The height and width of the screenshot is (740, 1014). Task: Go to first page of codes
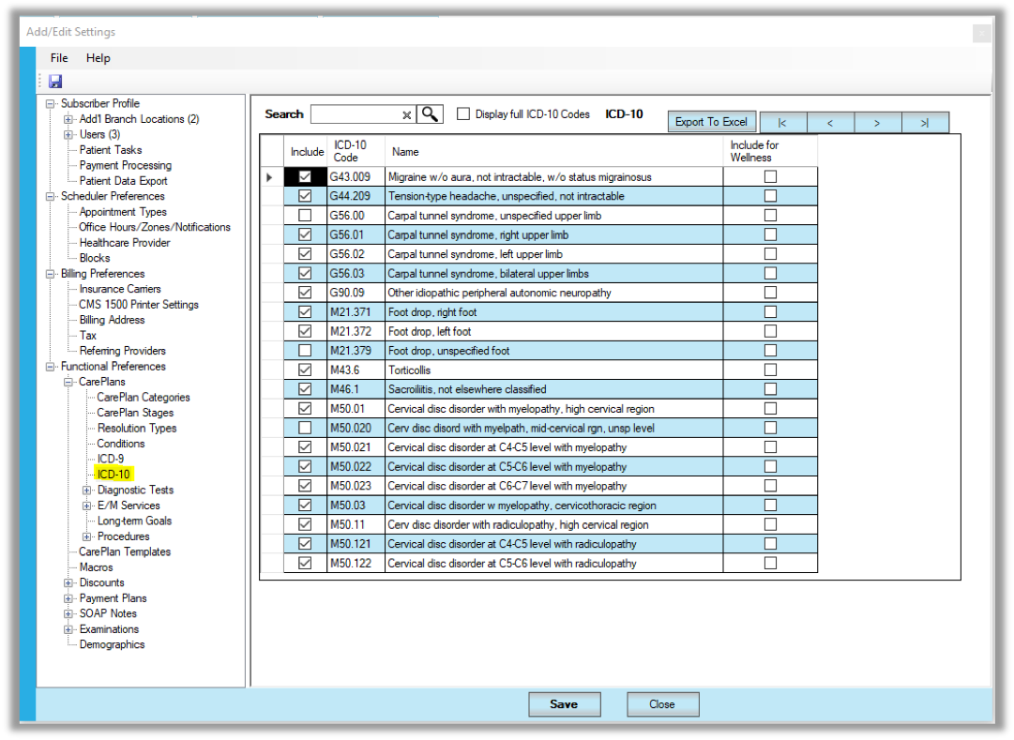click(782, 122)
